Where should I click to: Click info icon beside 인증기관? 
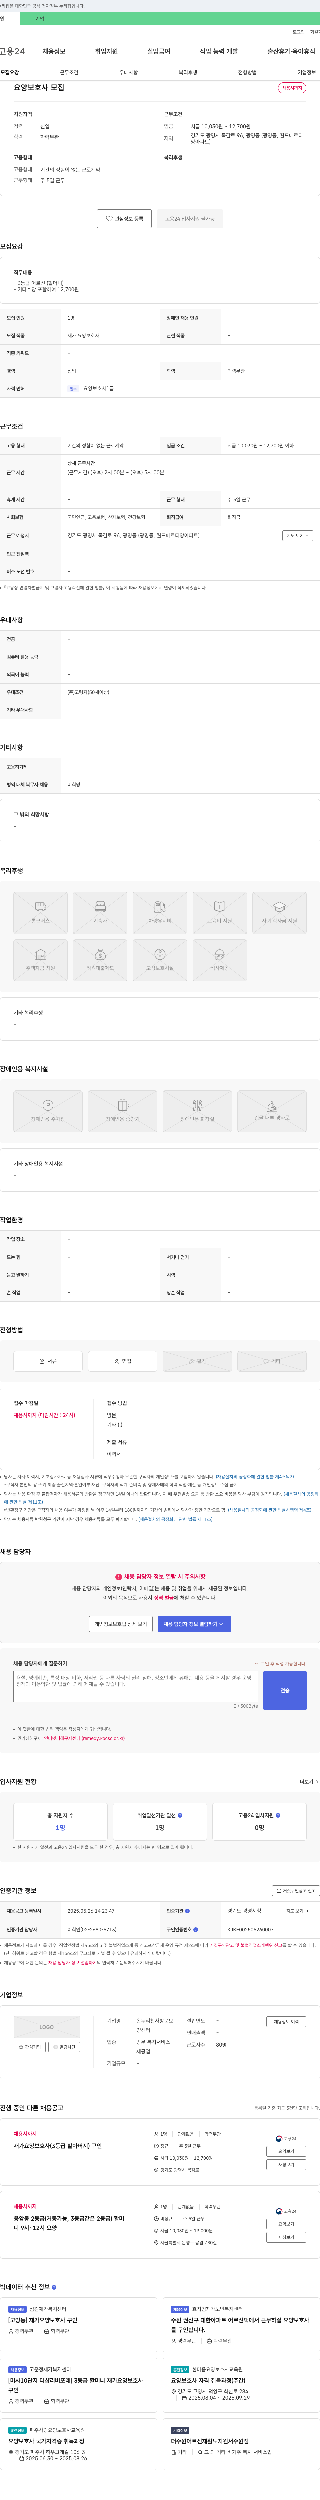187,1911
